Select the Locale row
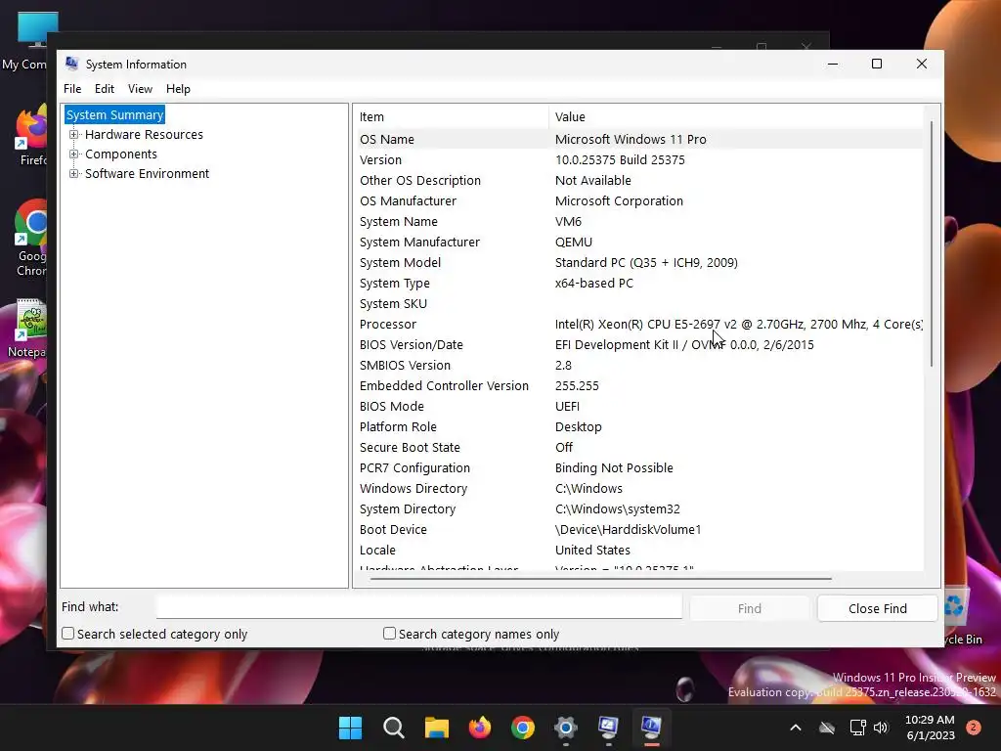 (639, 550)
